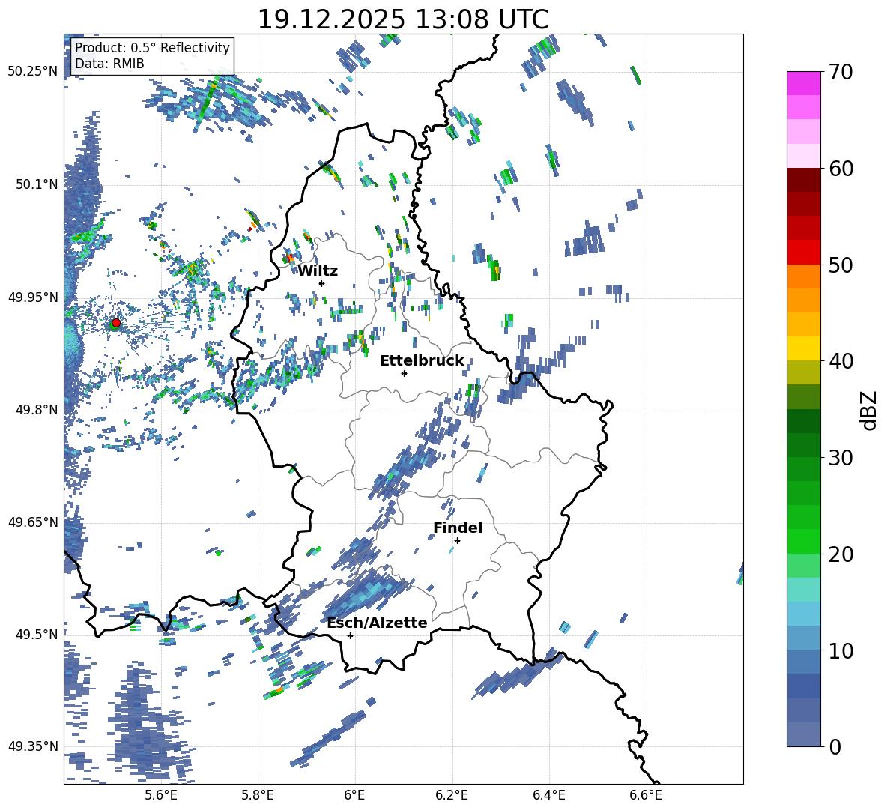Click the cross marker below Wiltz

[321, 283]
